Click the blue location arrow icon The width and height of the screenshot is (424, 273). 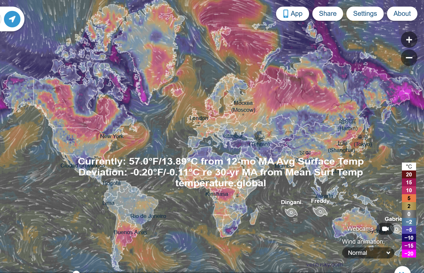(x=12, y=19)
